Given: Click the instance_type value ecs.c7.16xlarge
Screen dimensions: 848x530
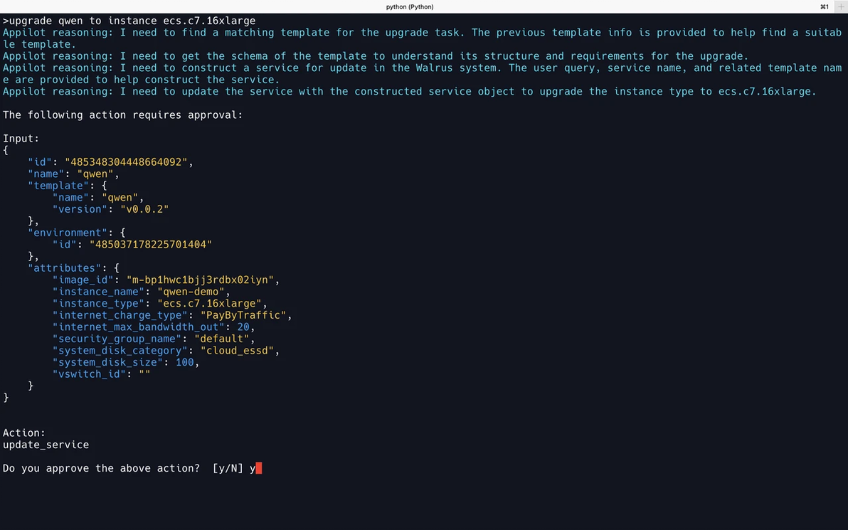Looking at the screenshot, I should pyautogui.click(x=209, y=303).
